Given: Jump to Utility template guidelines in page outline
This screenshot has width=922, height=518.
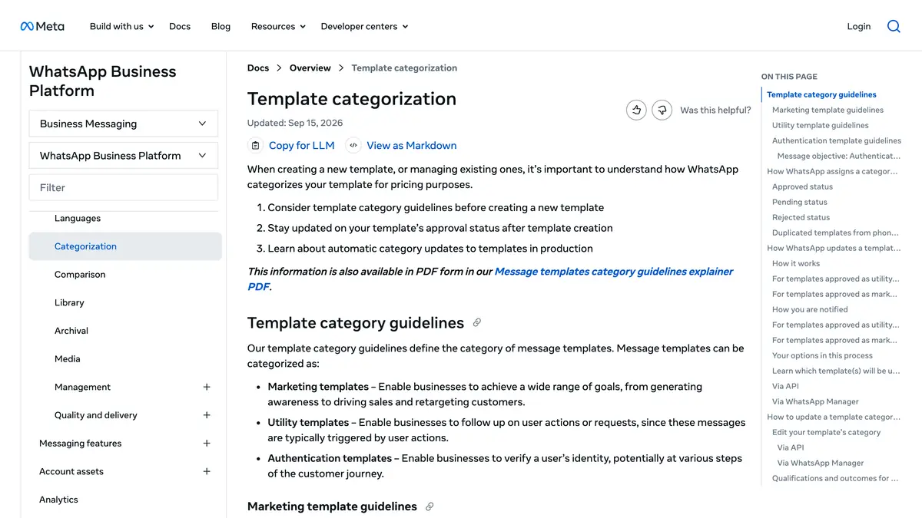Looking at the screenshot, I should click(x=821, y=125).
